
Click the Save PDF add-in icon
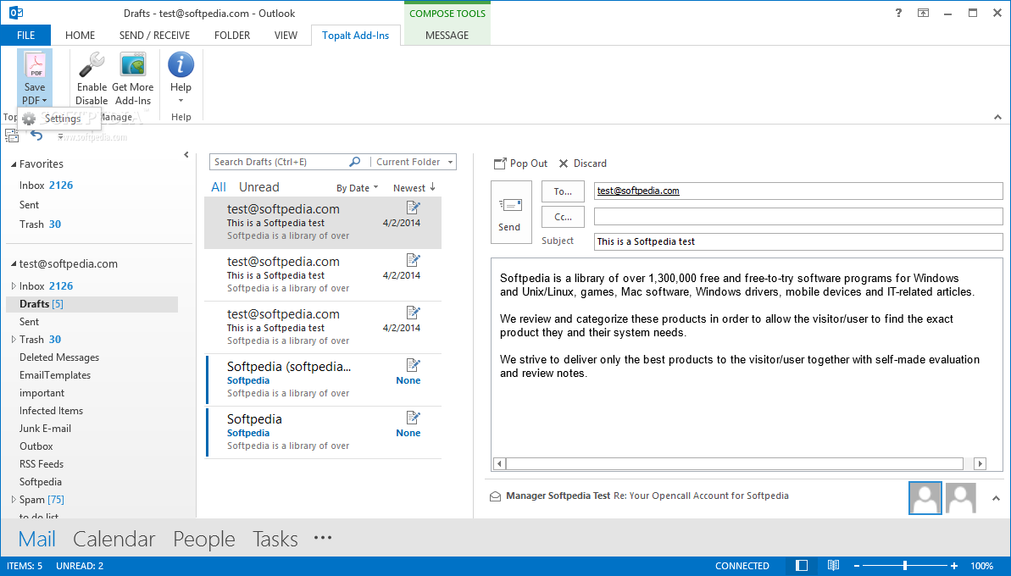pos(35,65)
